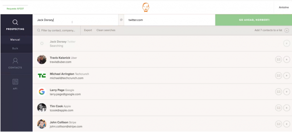Screen dimensions: 292x132
Task: Click the Travis Kalanick name
Action: pos(60,58)
